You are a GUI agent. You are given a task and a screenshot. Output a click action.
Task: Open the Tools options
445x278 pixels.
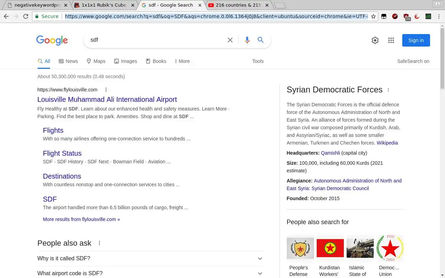click(x=258, y=61)
